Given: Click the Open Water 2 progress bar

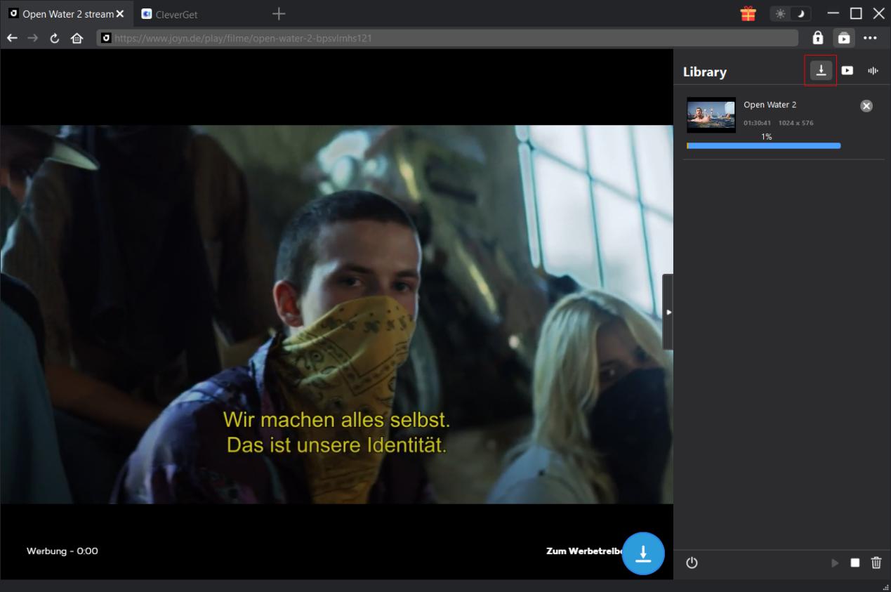Looking at the screenshot, I should click(763, 146).
